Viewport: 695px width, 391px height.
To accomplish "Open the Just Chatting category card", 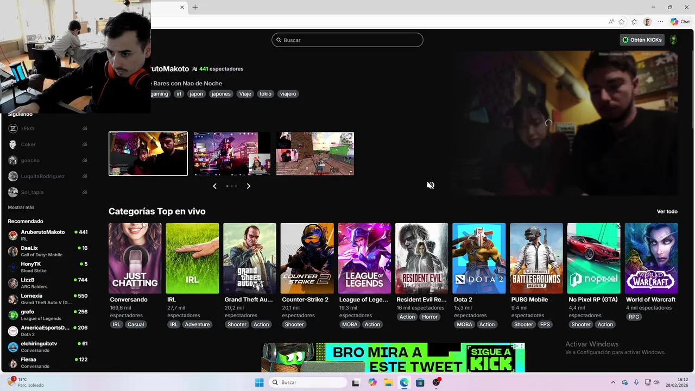I will click(x=135, y=258).
